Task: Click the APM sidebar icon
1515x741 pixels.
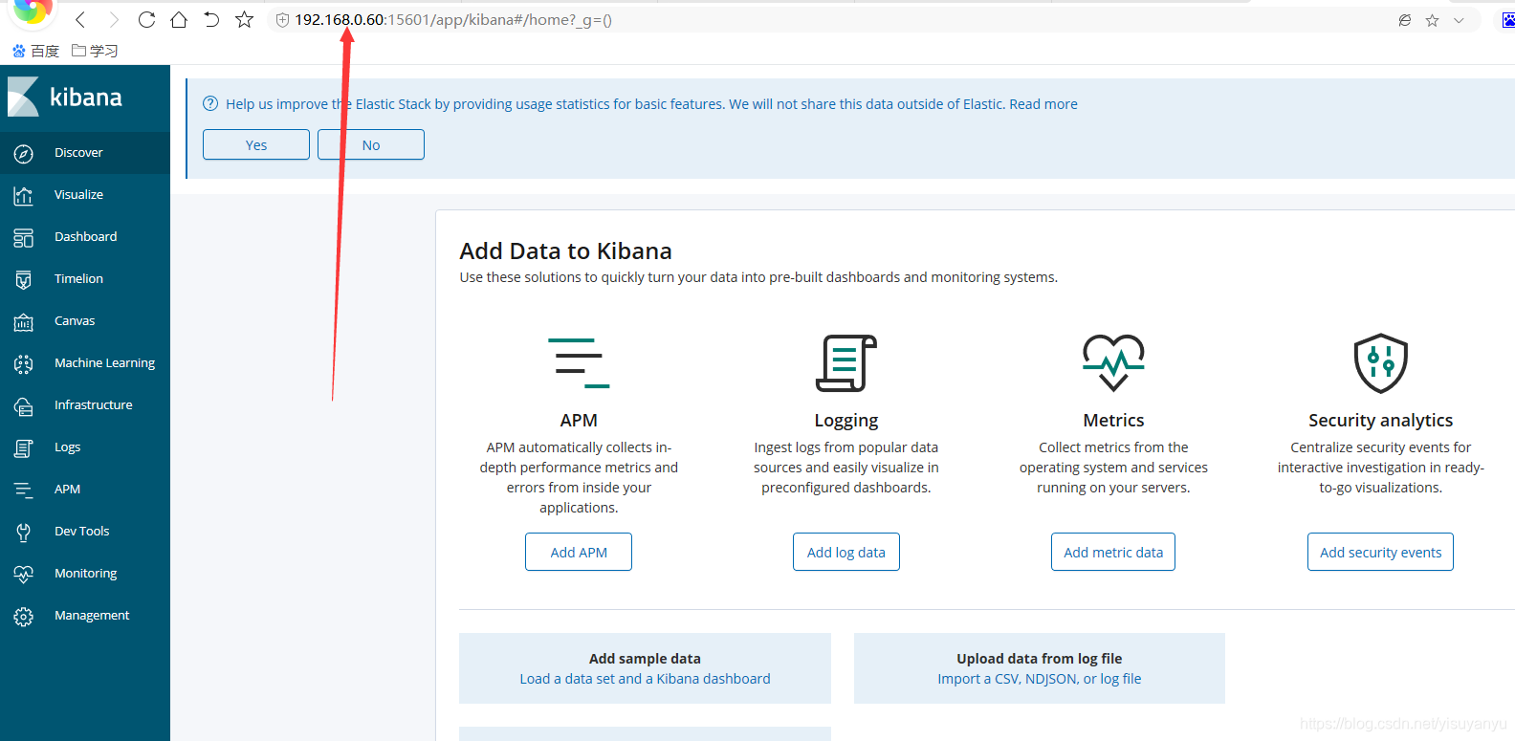Action: (x=24, y=490)
